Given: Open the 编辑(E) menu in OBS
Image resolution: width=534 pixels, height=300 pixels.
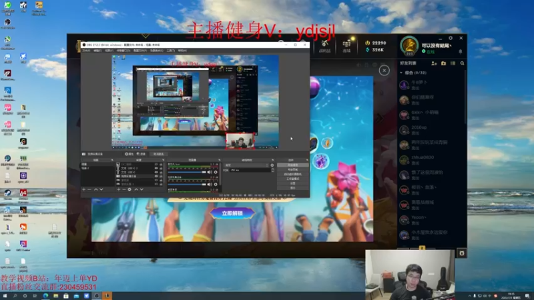Looking at the screenshot, I should click(x=97, y=51).
